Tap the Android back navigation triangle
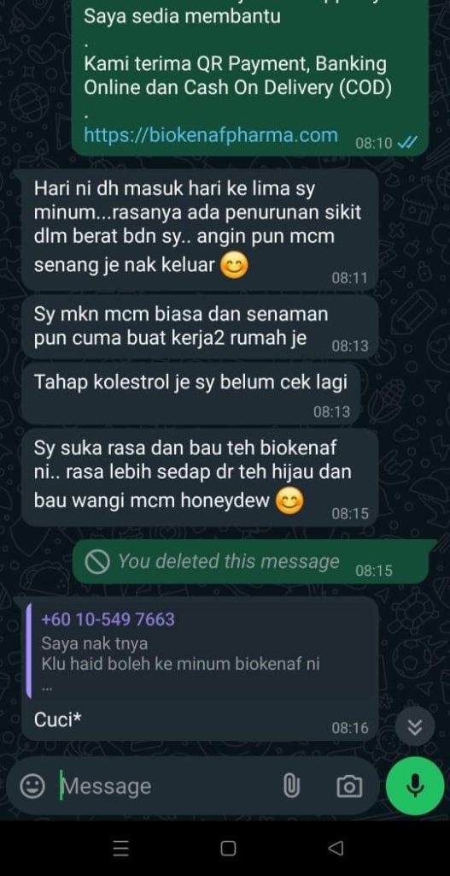Image resolution: width=450 pixels, height=876 pixels. (335, 848)
